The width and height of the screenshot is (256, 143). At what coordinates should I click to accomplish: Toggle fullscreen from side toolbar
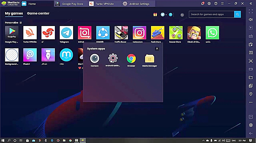coord(251,11)
